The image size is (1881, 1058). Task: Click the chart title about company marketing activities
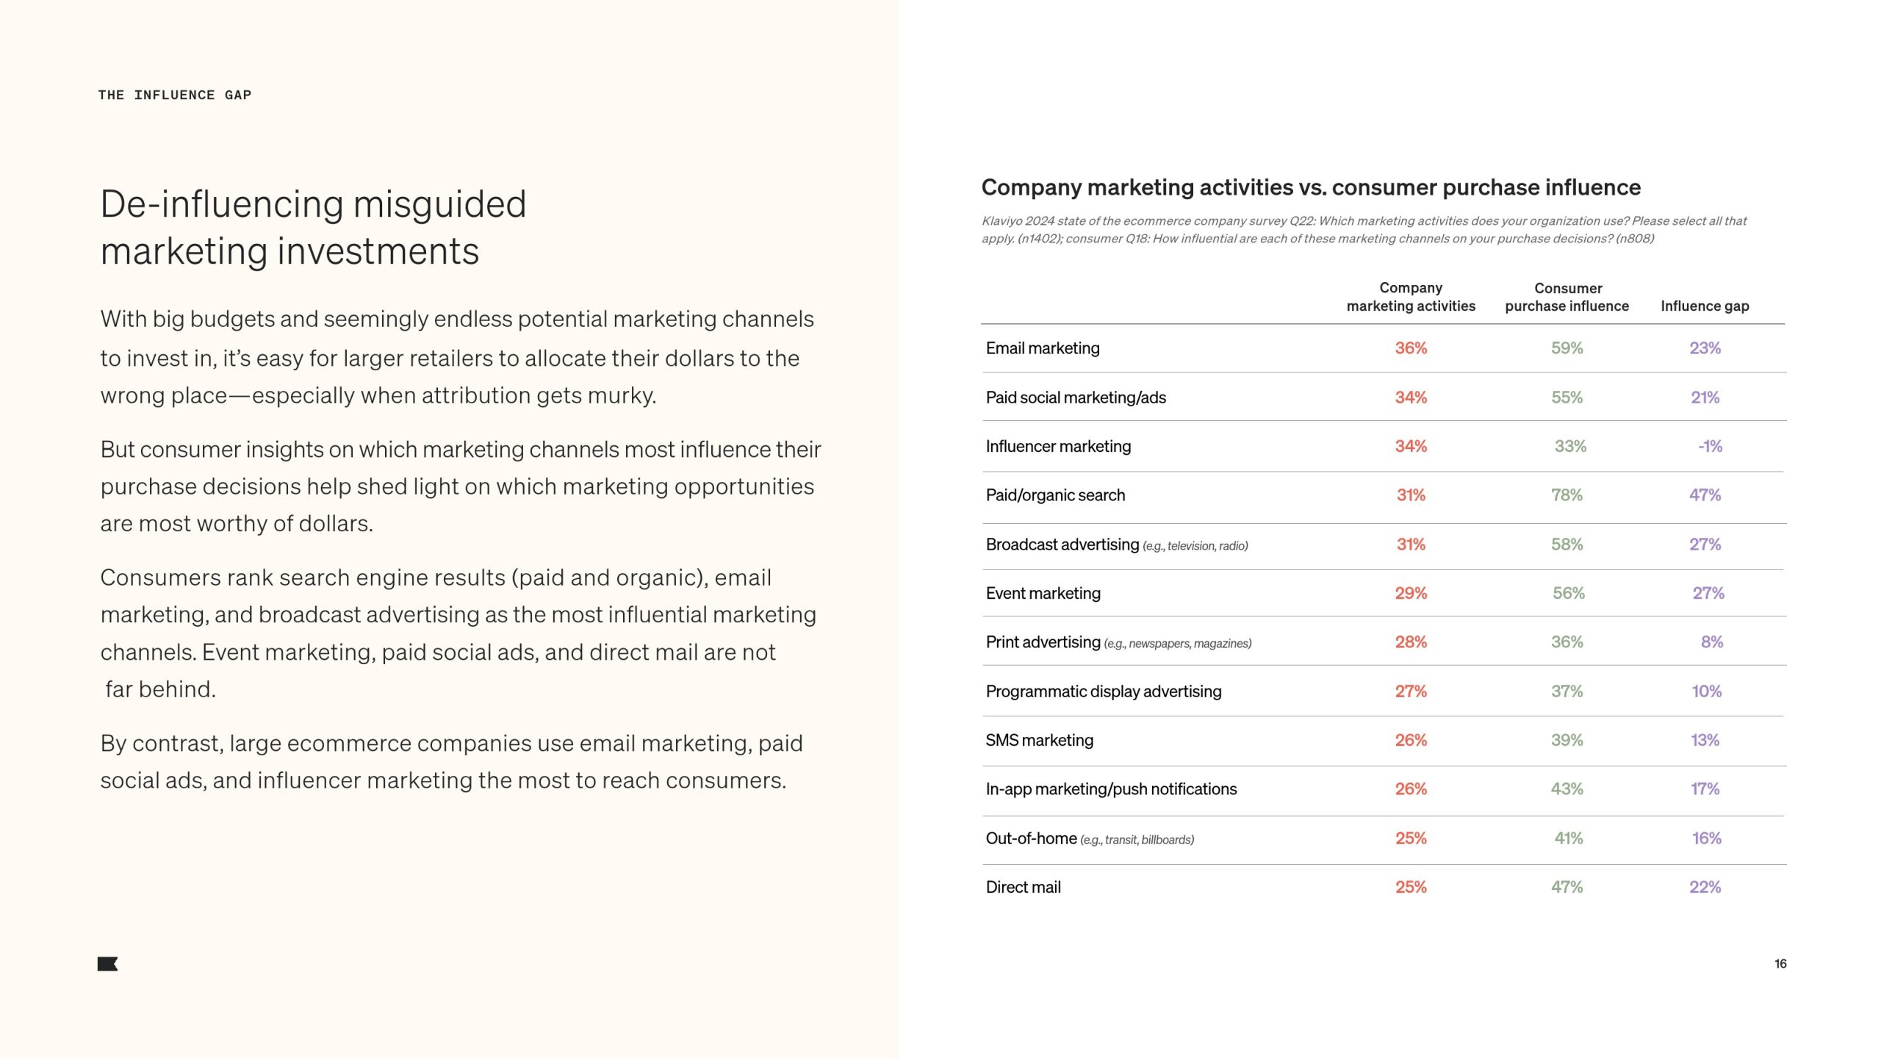[1310, 187]
